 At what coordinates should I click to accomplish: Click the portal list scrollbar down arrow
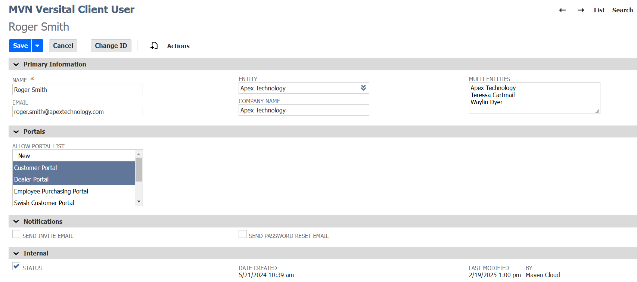(139, 202)
